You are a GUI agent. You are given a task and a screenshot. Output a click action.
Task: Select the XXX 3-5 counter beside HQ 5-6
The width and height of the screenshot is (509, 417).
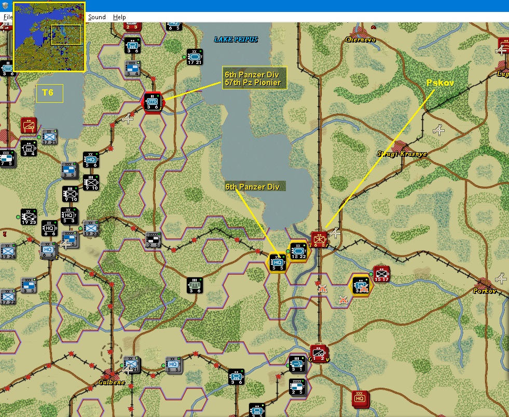[69, 170]
